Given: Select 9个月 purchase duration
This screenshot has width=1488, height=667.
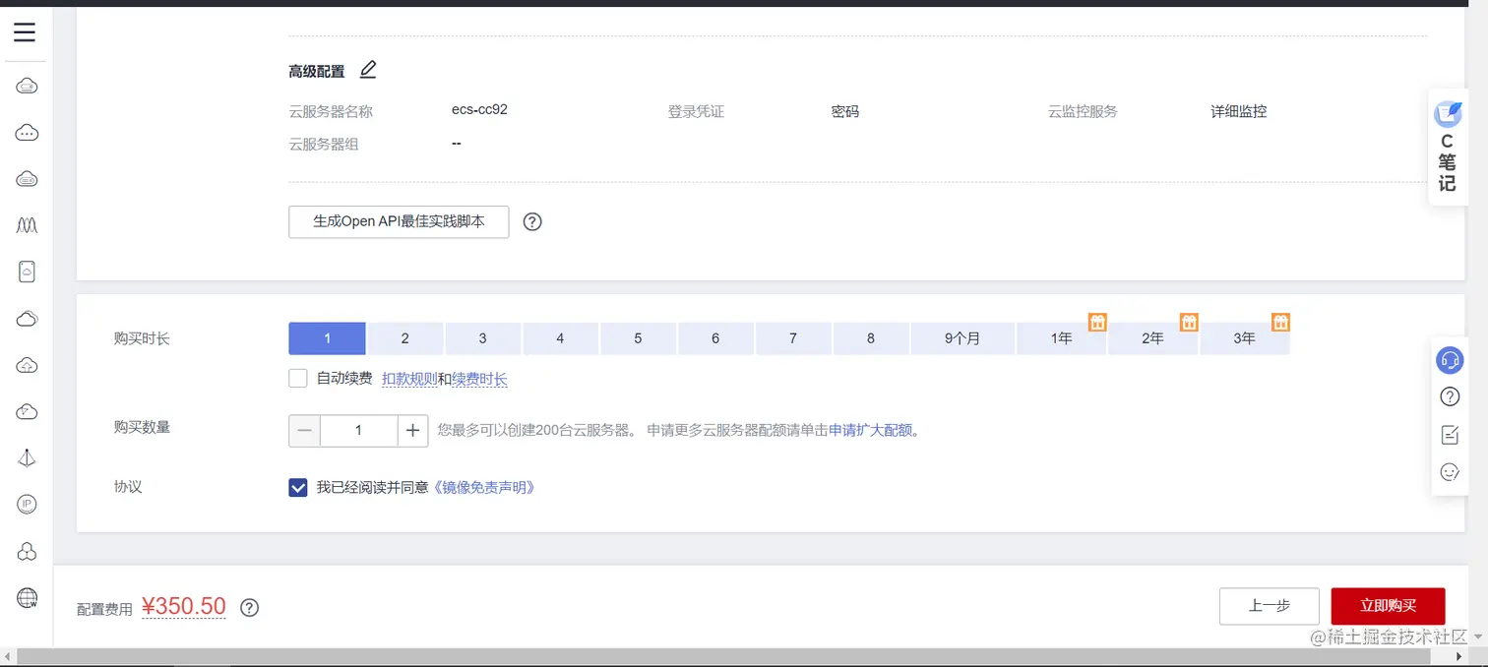Looking at the screenshot, I should coord(962,338).
